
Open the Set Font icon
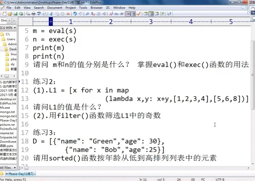click(x=111, y=14)
